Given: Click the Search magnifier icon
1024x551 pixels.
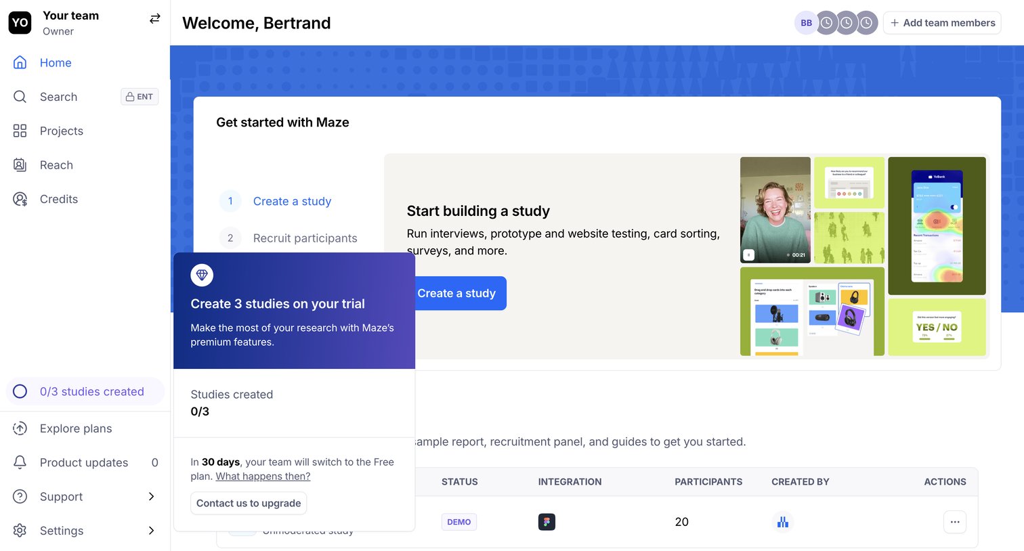Looking at the screenshot, I should 20,97.
